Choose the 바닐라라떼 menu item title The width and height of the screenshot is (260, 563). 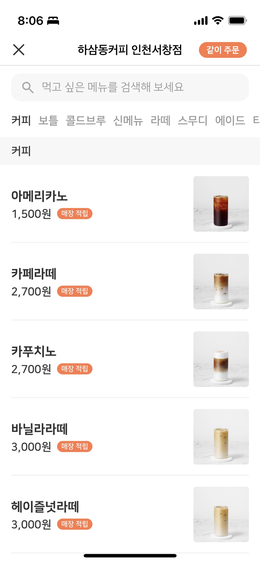point(39,429)
